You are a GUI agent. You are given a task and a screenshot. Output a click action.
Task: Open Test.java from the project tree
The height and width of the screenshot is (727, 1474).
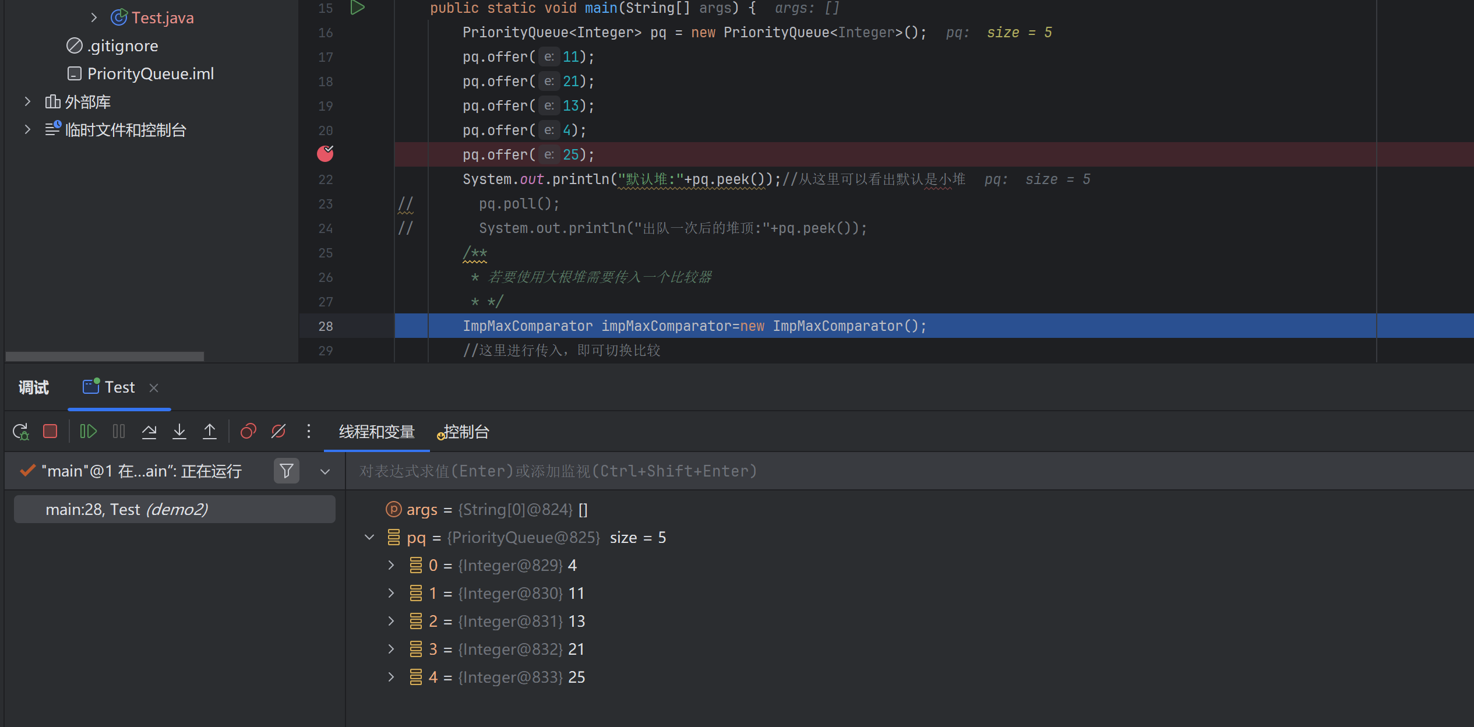(163, 17)
